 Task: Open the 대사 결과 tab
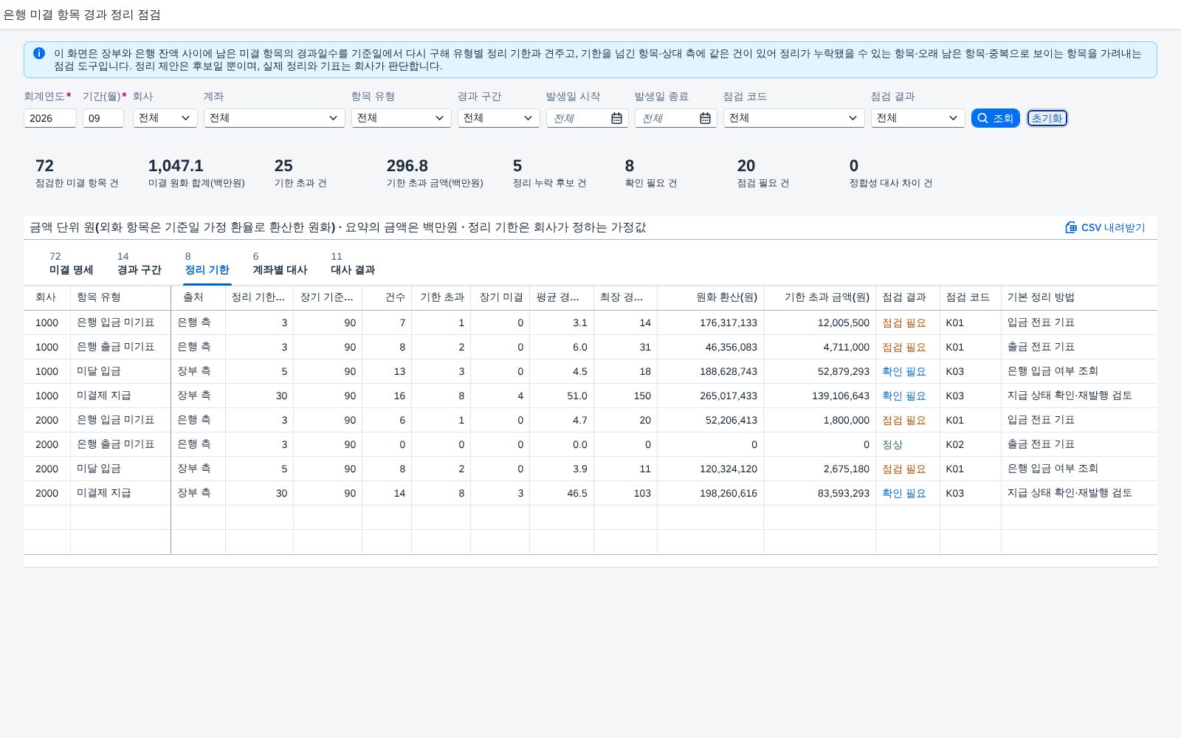coord(353,263)
